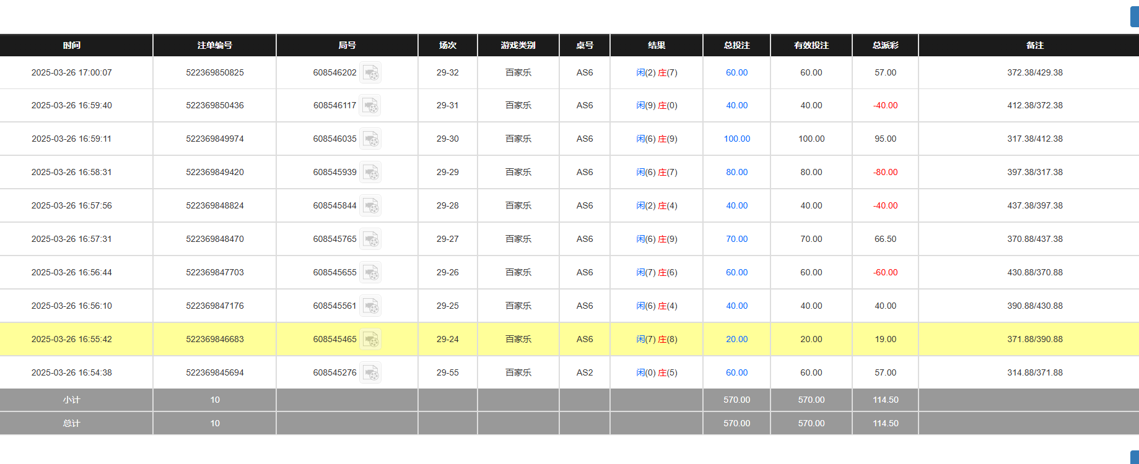
Task: Open the 80.00 bet amount link
Action: click(736, 172)
